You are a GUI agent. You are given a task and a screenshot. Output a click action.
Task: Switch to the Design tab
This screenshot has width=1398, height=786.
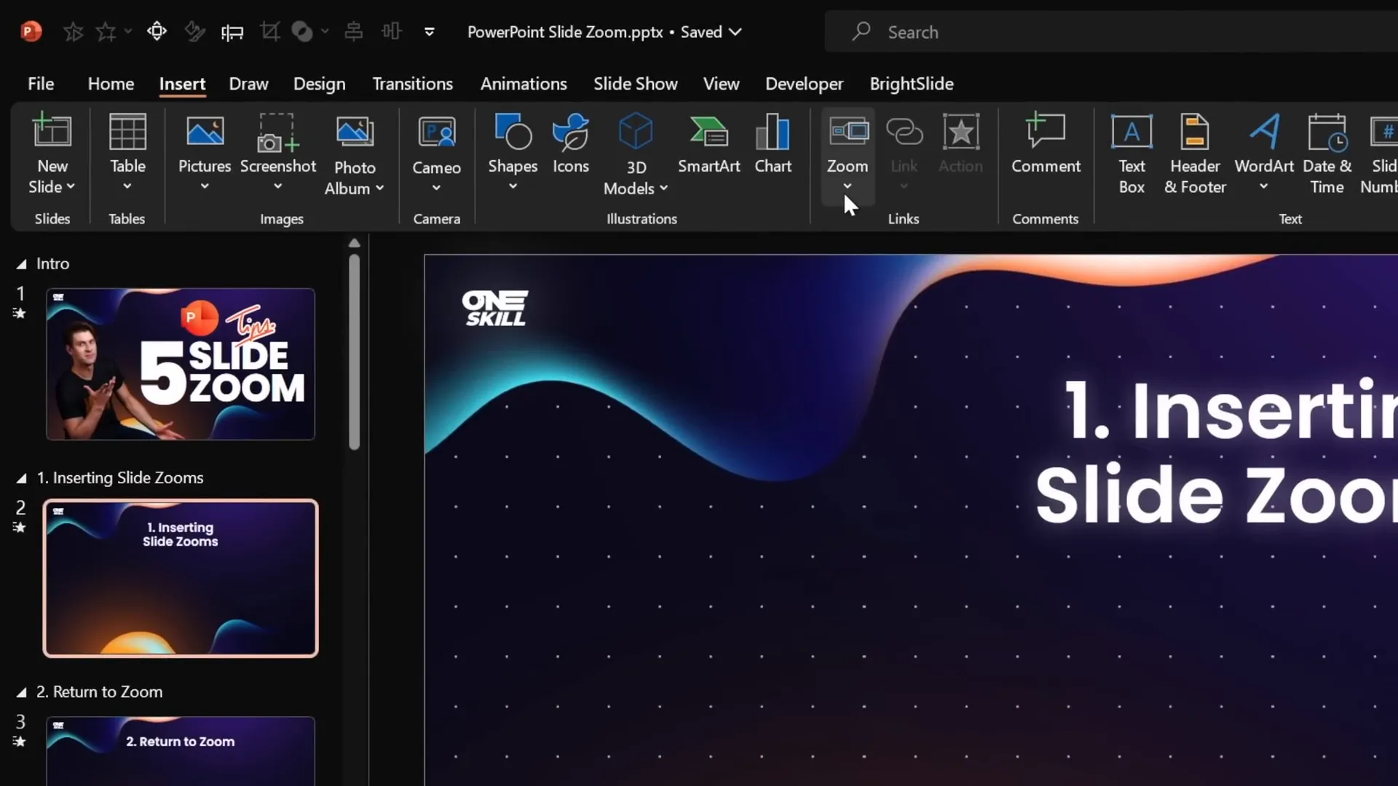coord(319,84)
